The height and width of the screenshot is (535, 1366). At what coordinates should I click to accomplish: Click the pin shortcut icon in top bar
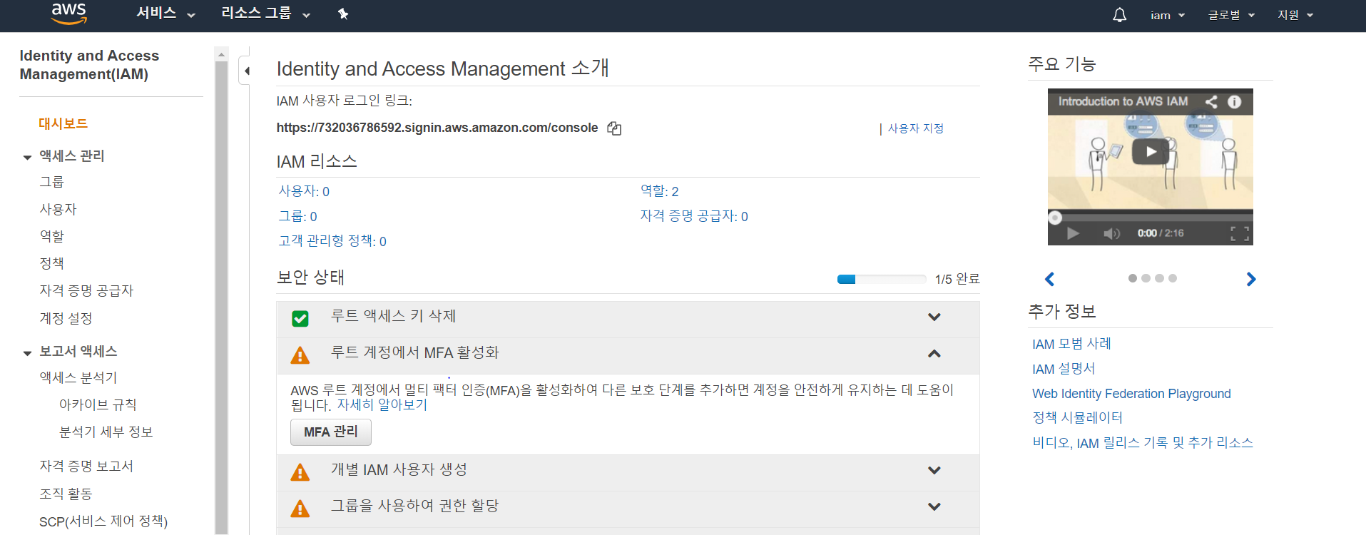tap(343, 14)
